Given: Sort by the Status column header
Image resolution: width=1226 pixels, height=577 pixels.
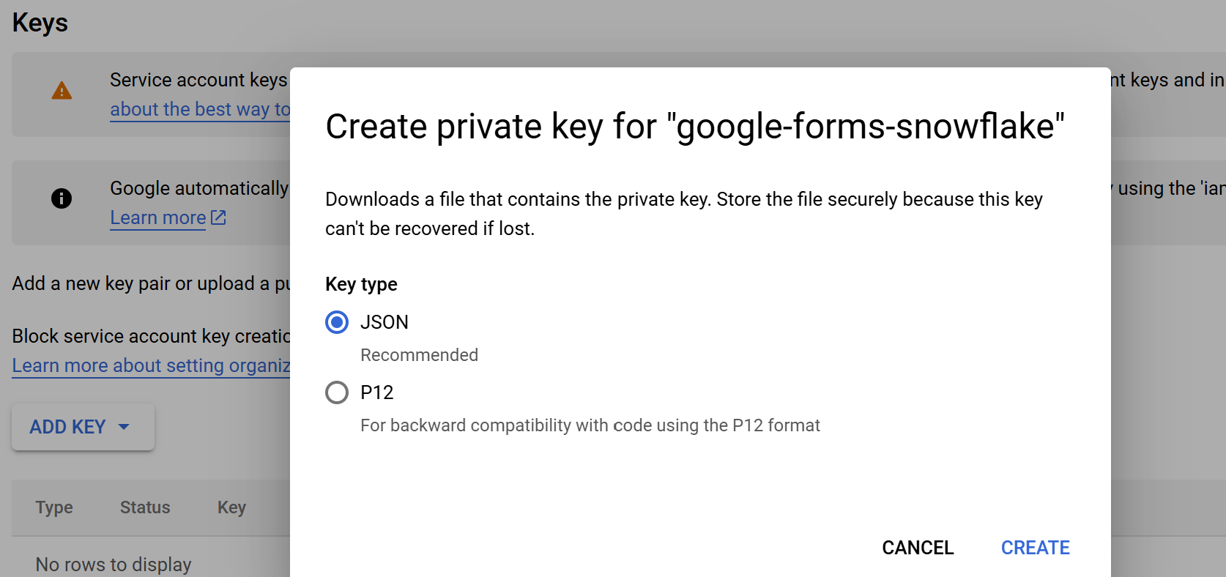Looking at the screenshot, I should [x=145, y=507].
